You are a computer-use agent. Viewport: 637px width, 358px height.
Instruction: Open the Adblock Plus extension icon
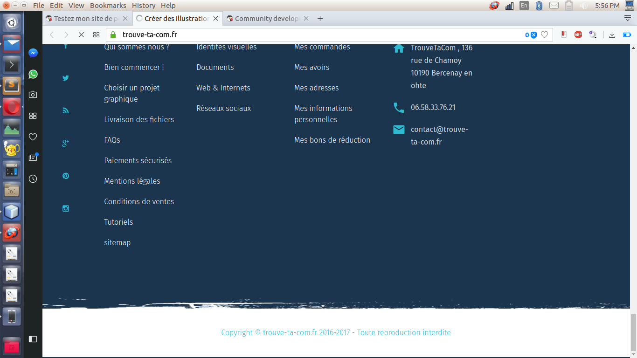[578, 34]
